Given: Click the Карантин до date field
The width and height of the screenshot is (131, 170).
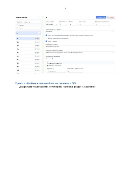Looking at the screenshot, I should (x=57, y=71).
